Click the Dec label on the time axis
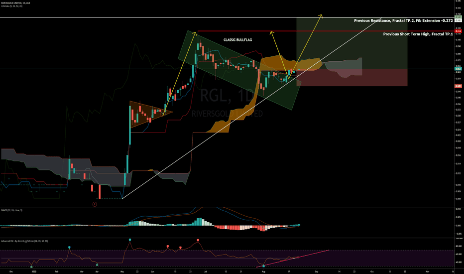The width and height of the screenshot is (464, 274). (x=11, y=272)
